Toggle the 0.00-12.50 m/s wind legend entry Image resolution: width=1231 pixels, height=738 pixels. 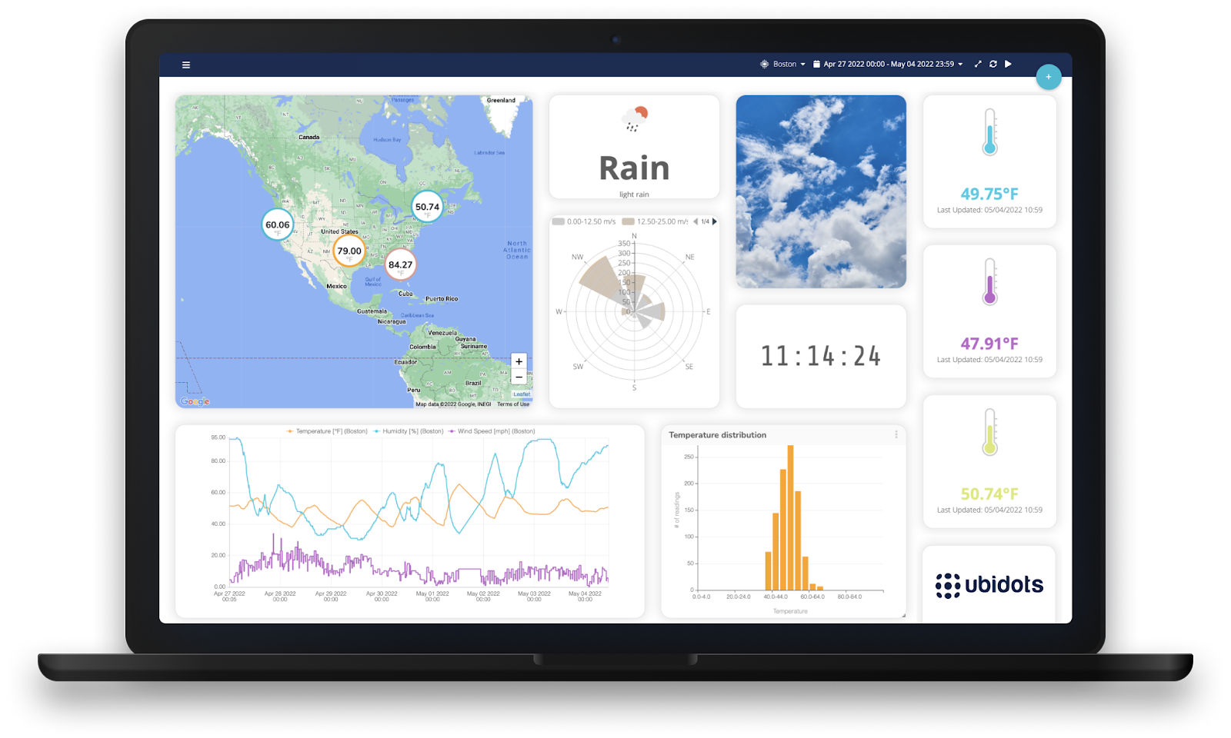coord(584,221)
